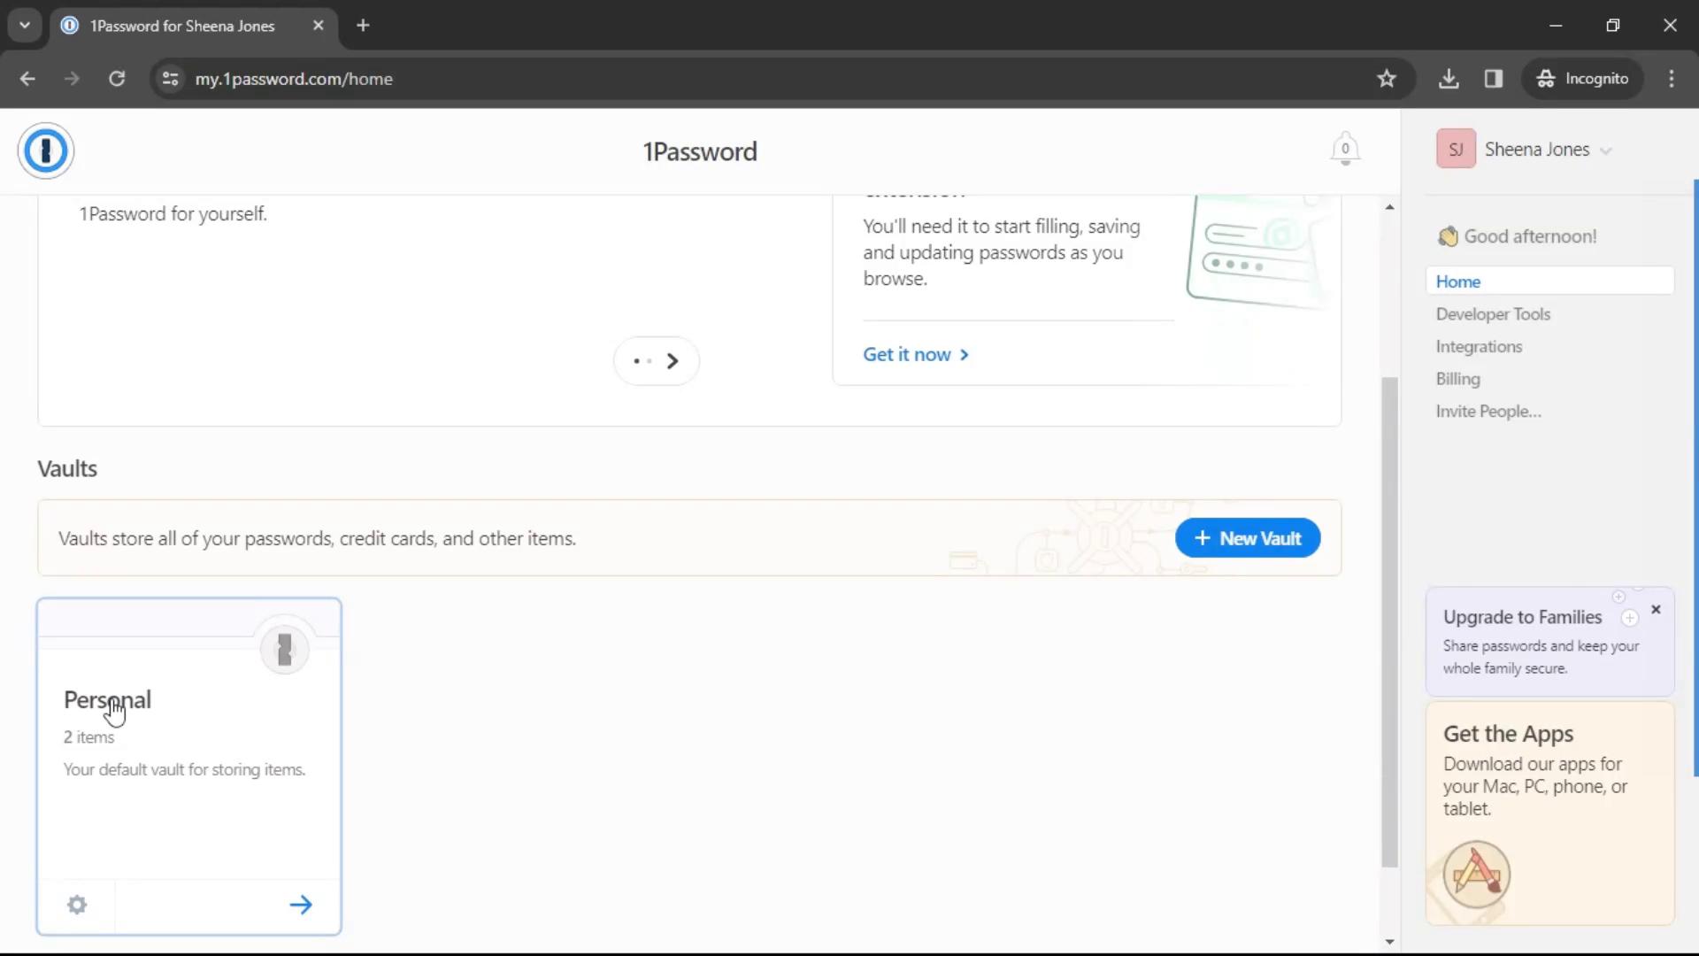This screenshot has height=956, width=1699.
Task: Open Billing in the sidebar
Action: (x=1457, y=379)
